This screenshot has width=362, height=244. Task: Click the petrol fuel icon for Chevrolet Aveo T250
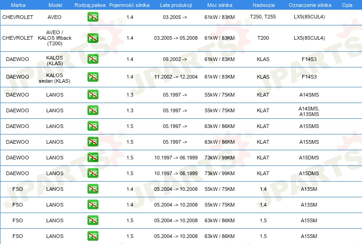pyautogui.click(x=93, y=17)
